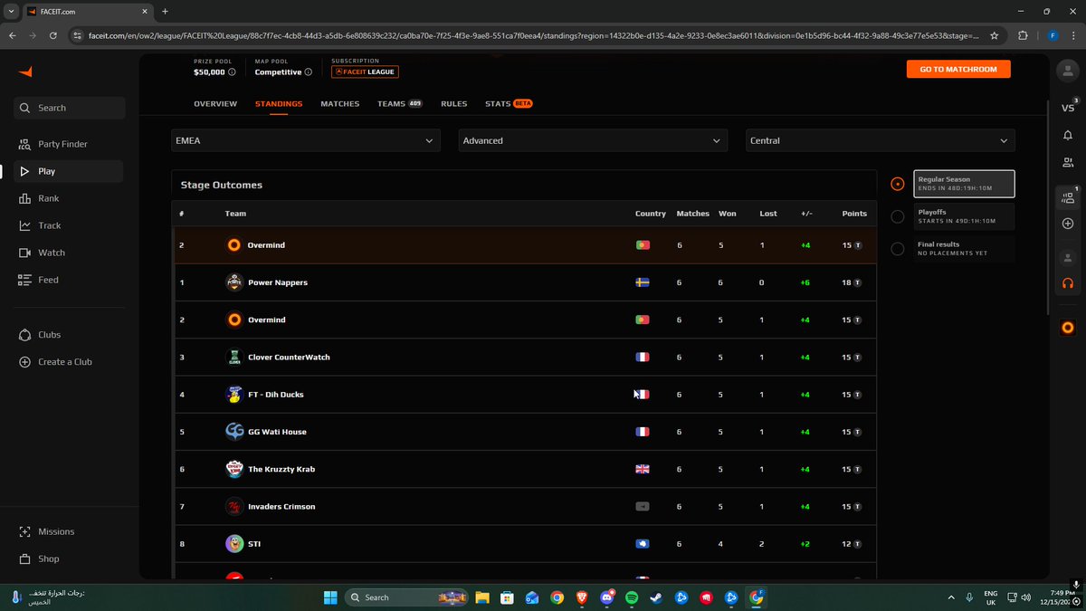Select the Final results radio button
1086x611 pixels.
pos(897,249)
